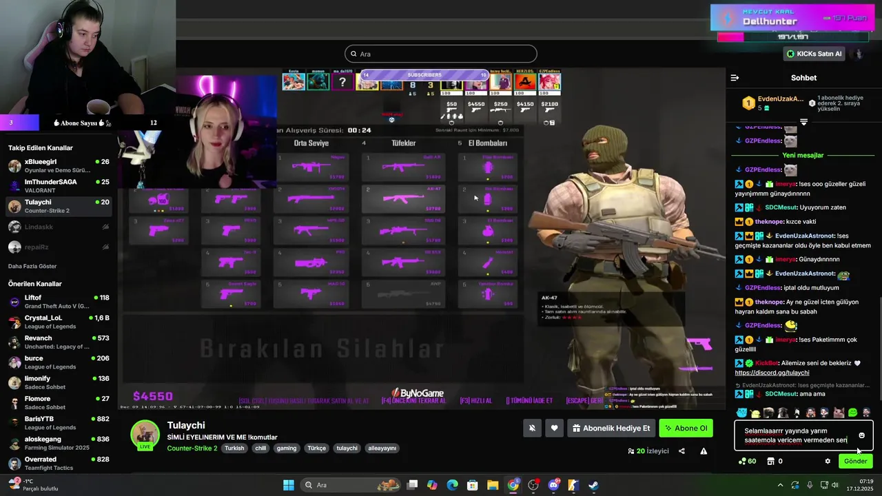
Task: Open repaiRz offline channel in sidebar
Action: [59, 247]
